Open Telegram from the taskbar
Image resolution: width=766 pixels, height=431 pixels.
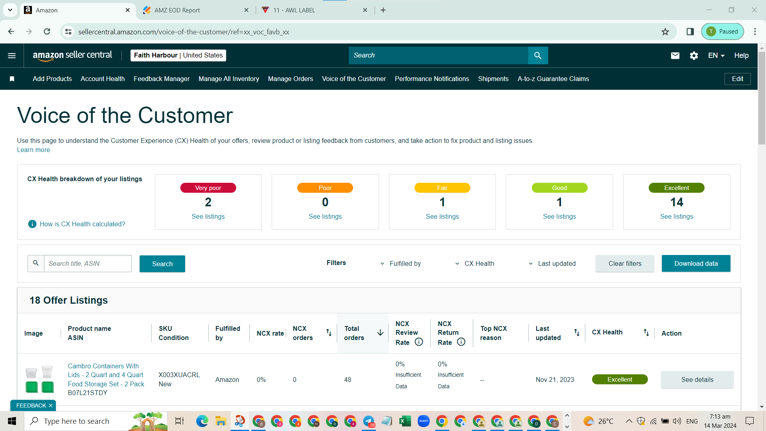[369, 421]
